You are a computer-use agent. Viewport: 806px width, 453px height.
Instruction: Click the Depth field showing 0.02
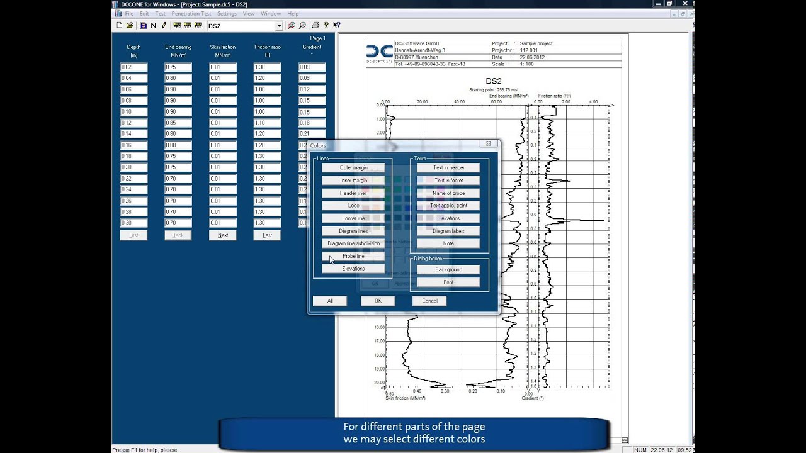[133, 67]
